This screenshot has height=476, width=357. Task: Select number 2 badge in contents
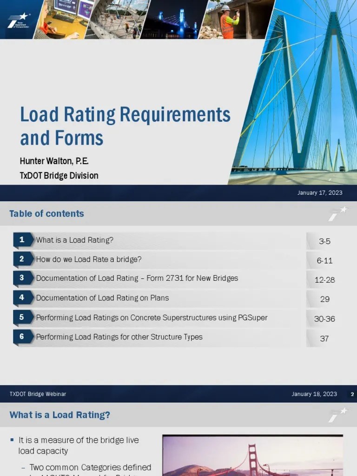tap(23, 259)
